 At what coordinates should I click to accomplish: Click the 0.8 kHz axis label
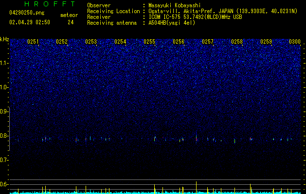[4, 136]
